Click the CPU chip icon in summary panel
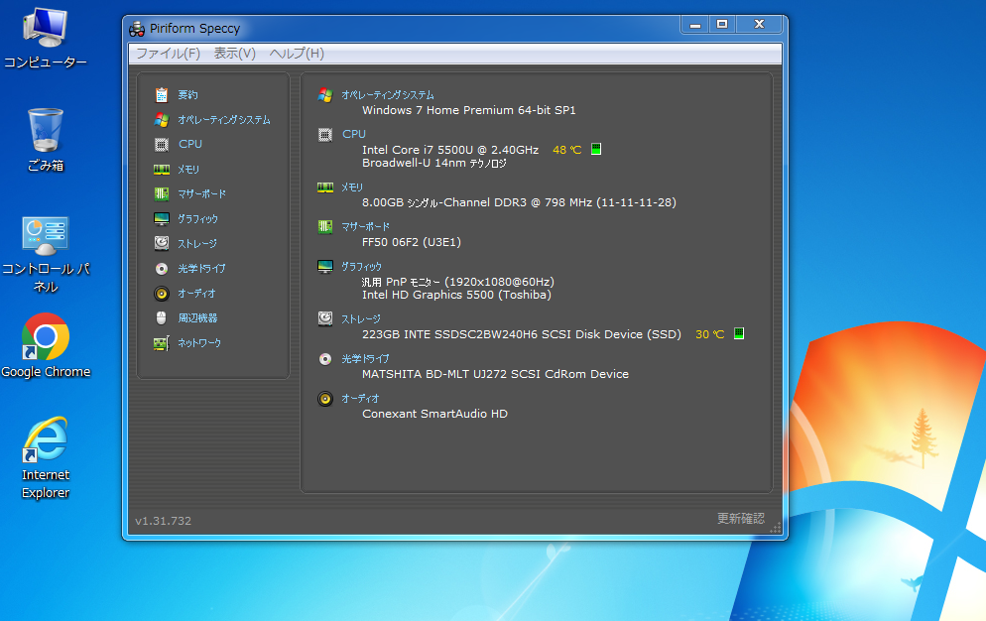 coord(325,135)
